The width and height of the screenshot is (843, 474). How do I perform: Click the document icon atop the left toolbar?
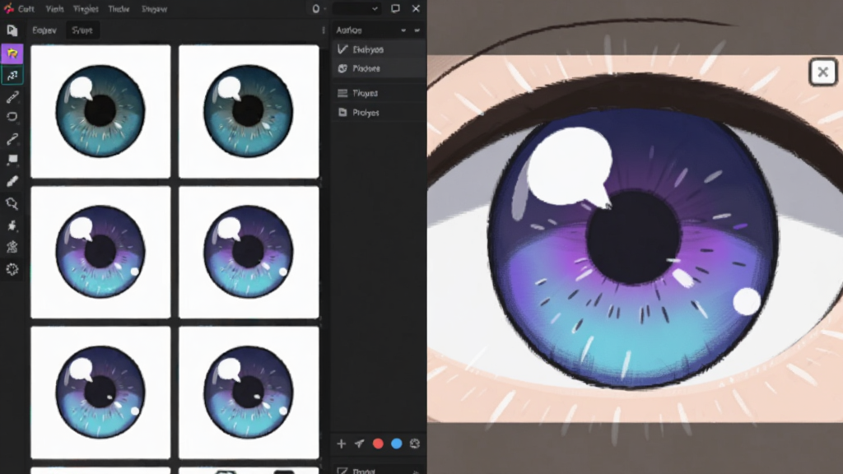pyautogui.click(x=12, y=30)
